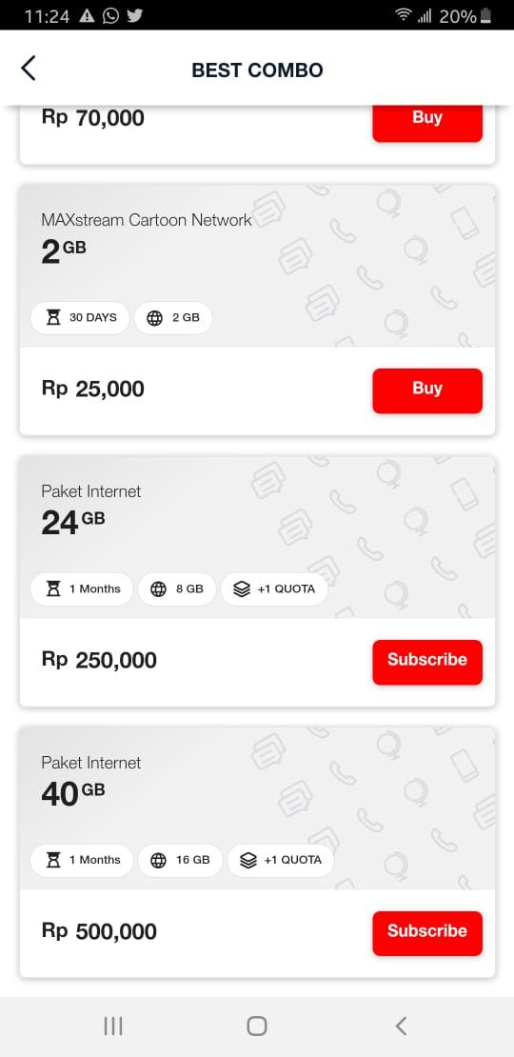Open the Paket Internet 40GB card
The height and width of the screenshot is (1057, 514).
tap(257, 852)
